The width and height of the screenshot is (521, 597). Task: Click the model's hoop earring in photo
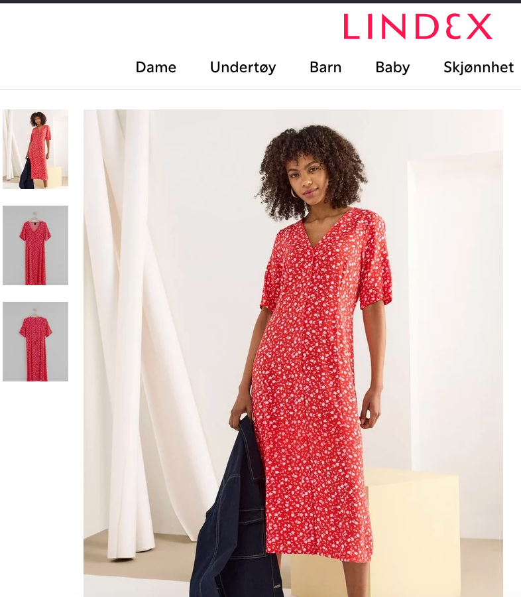coord(294,192)
